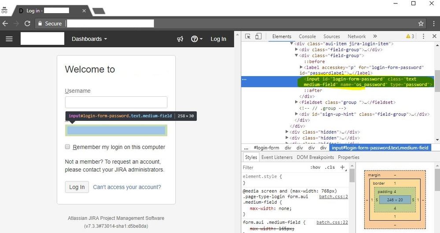Expand the first field-group div
Image resolution: width=440 pixels, height=233 pixels.
[x=296, y=50]
